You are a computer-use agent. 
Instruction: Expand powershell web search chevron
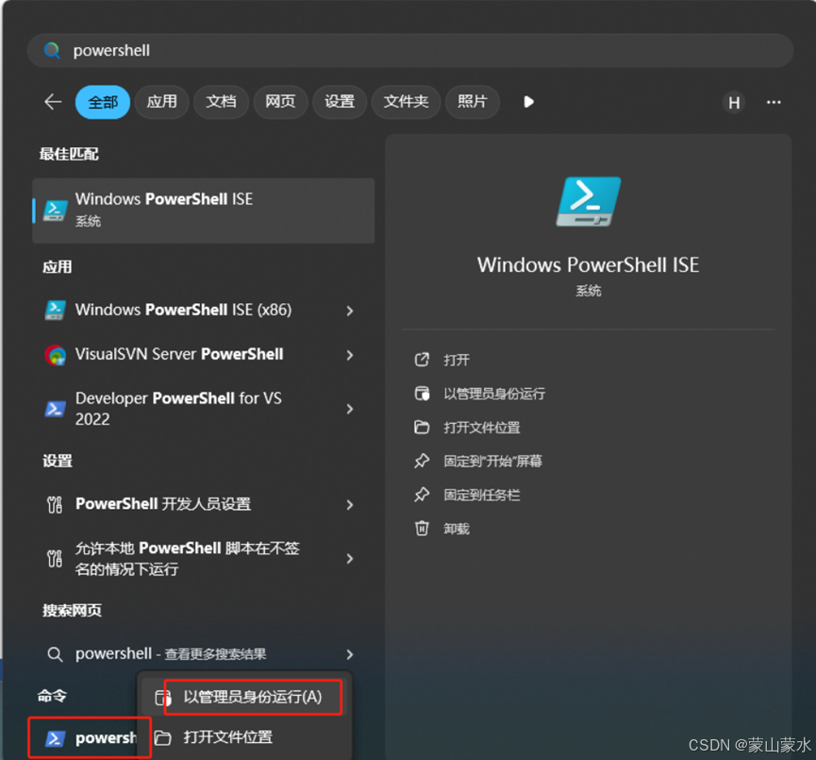coord(350,655)
